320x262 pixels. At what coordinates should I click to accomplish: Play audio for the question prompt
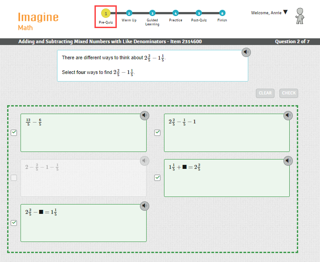pos(246,53)
